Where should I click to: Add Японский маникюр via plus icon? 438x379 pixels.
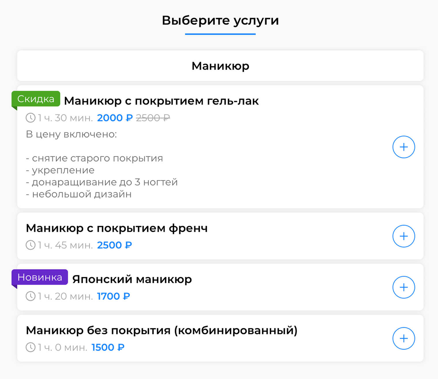click(x=404, y=287)
